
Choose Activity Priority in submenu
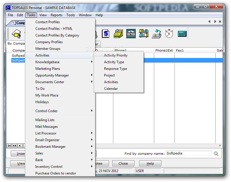click(x=119, y=55)
